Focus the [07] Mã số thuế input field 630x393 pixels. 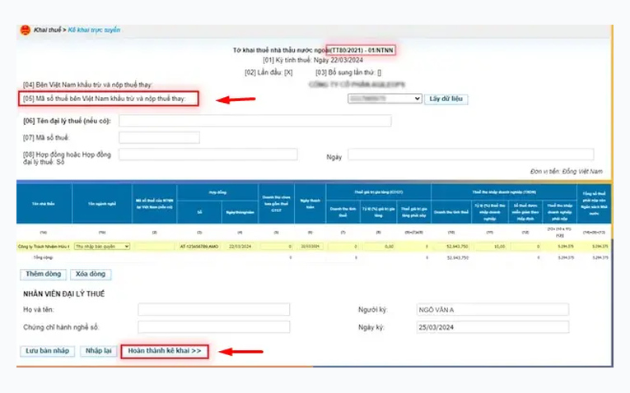(159, 137)
